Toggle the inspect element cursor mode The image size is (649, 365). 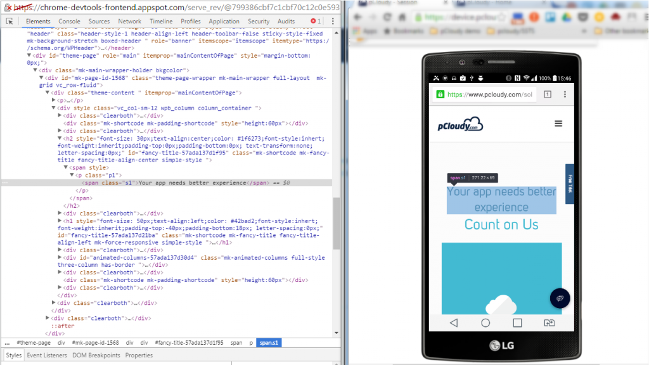coord(9,20)
